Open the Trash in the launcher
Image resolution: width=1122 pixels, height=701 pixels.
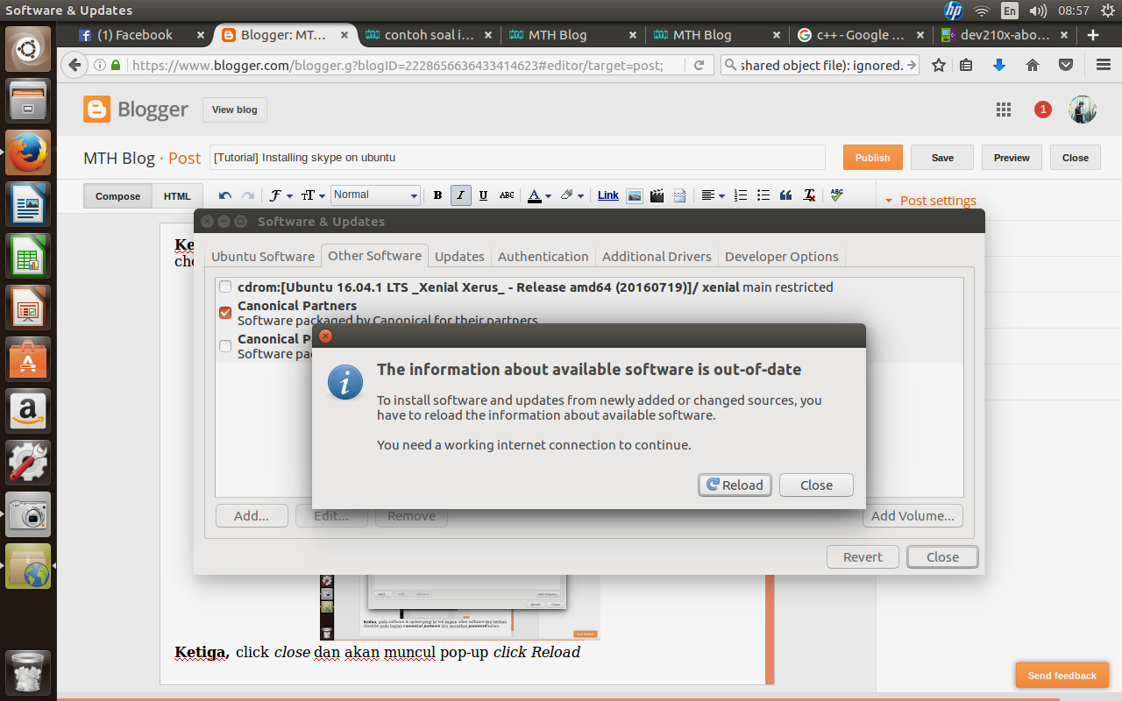(28, 673)
